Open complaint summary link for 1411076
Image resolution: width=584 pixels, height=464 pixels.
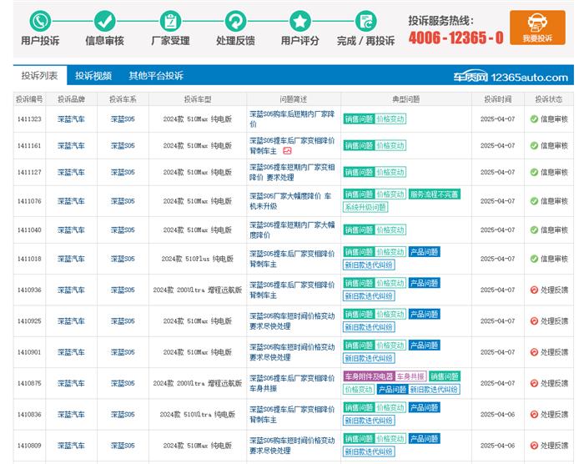tap(290, 201)
